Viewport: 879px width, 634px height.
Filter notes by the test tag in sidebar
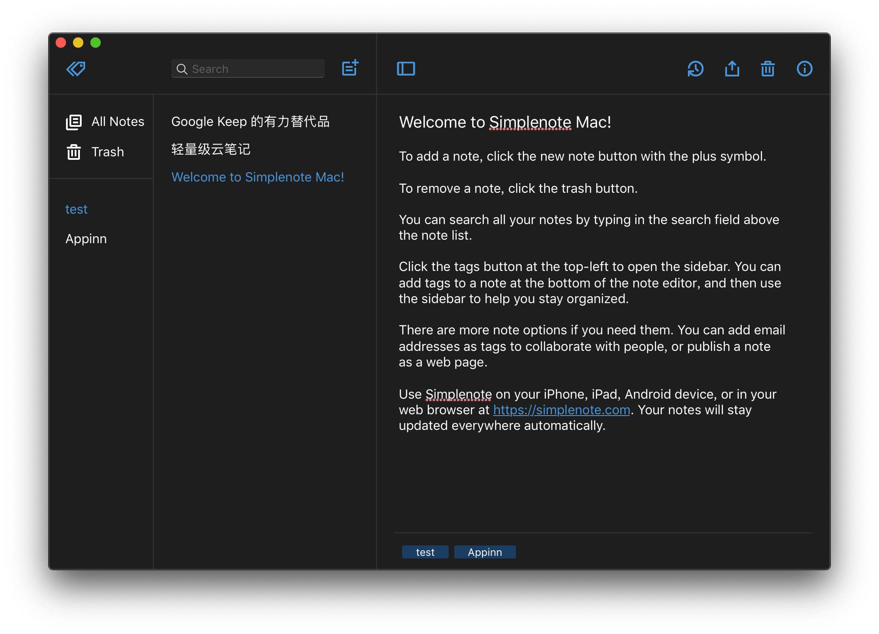click(76, 209)
